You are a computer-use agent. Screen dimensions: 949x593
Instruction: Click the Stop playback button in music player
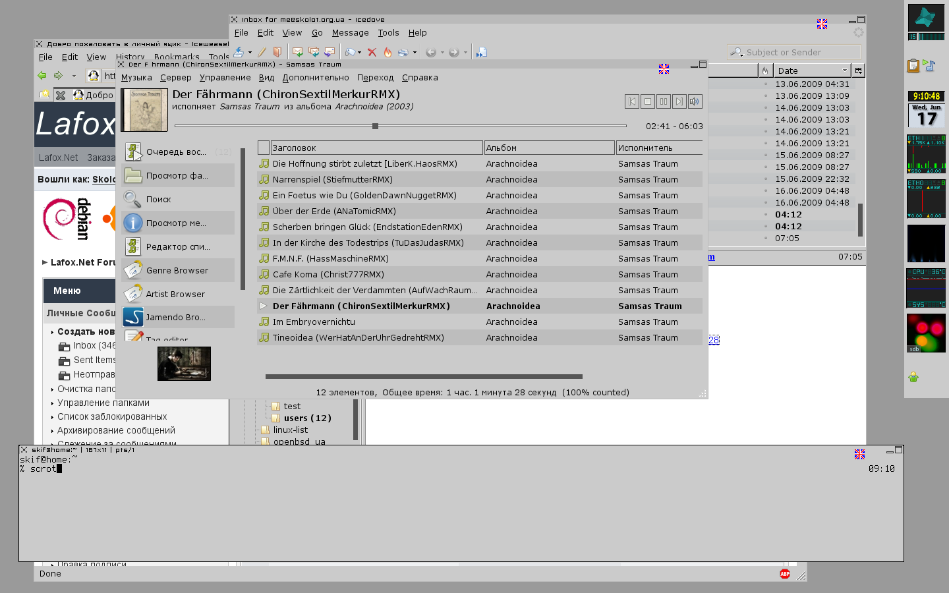point(648,101)
